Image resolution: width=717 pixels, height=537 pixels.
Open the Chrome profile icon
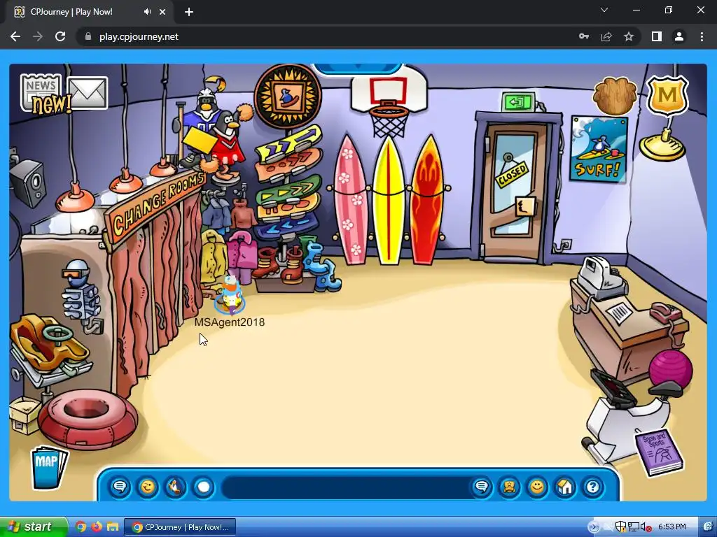coord(679,36)
